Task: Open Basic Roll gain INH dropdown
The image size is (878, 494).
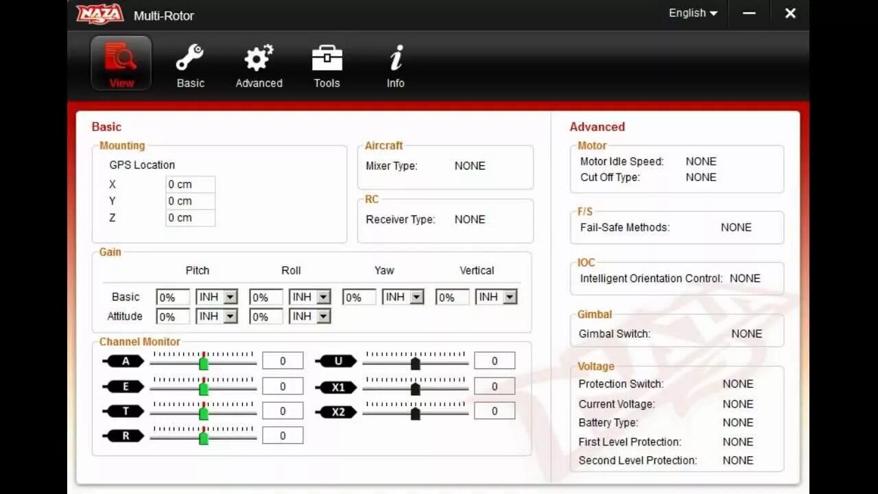Action: tap(310, 297)
